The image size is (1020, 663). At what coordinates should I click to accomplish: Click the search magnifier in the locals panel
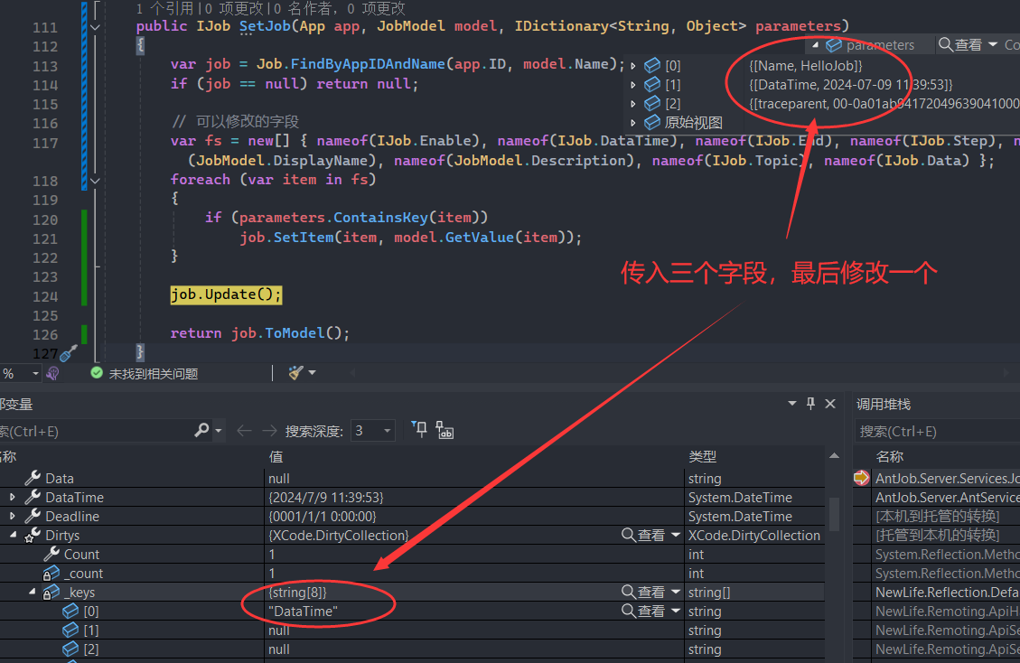[201, 431]
